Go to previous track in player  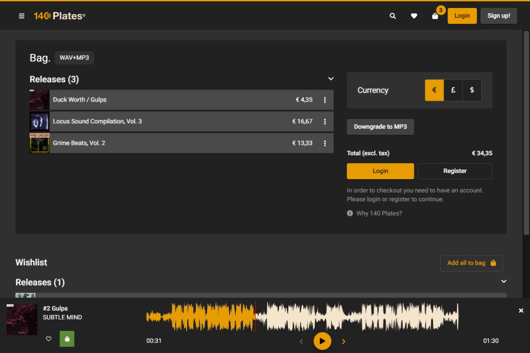[302, 341]
